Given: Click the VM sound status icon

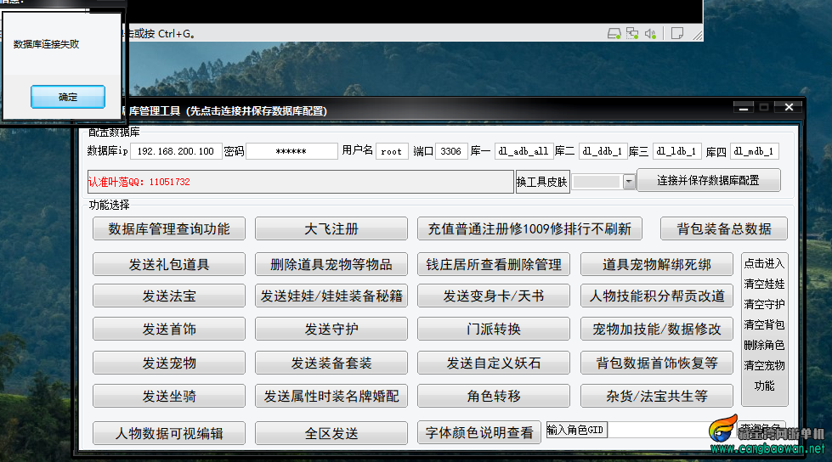Looking at the screenshot, I should tap(650, 33).
